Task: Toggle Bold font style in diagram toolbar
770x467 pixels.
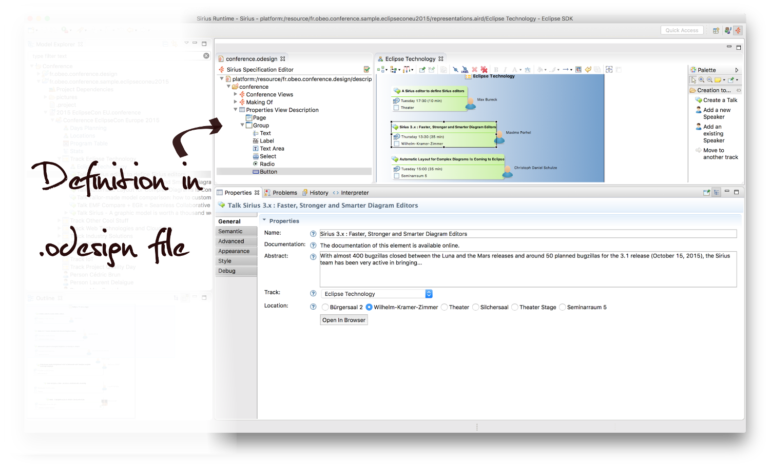Action: 496,70
